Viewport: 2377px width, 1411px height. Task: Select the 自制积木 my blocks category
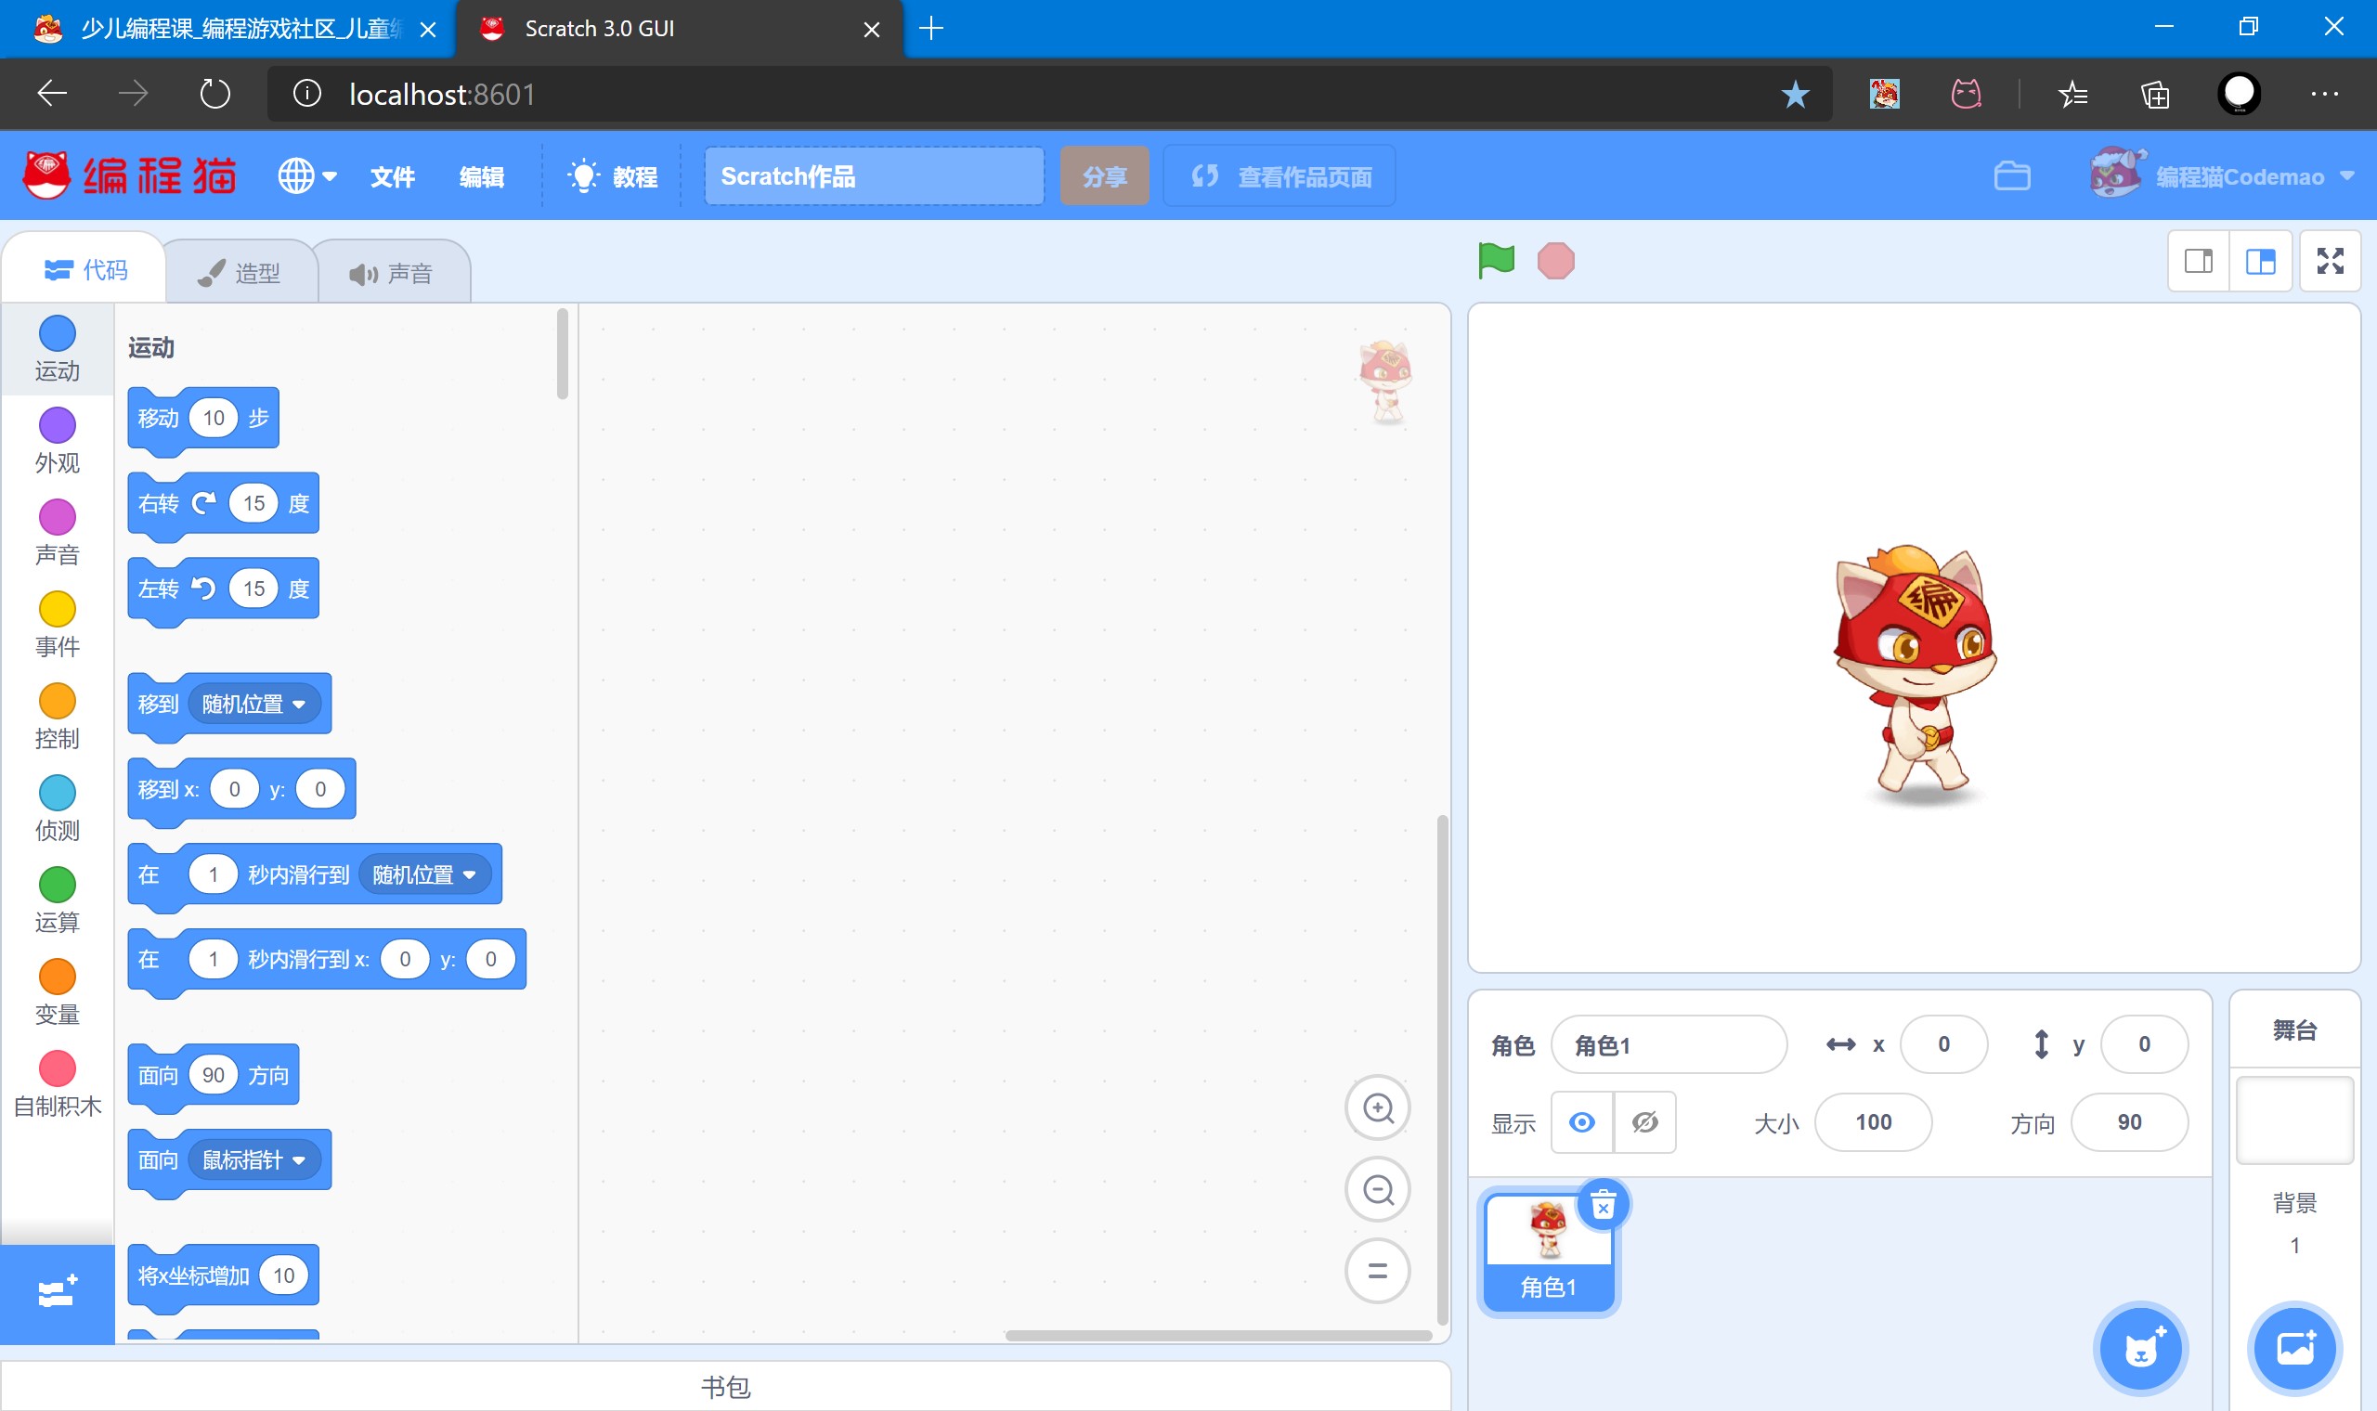[x=57, y=1085]
